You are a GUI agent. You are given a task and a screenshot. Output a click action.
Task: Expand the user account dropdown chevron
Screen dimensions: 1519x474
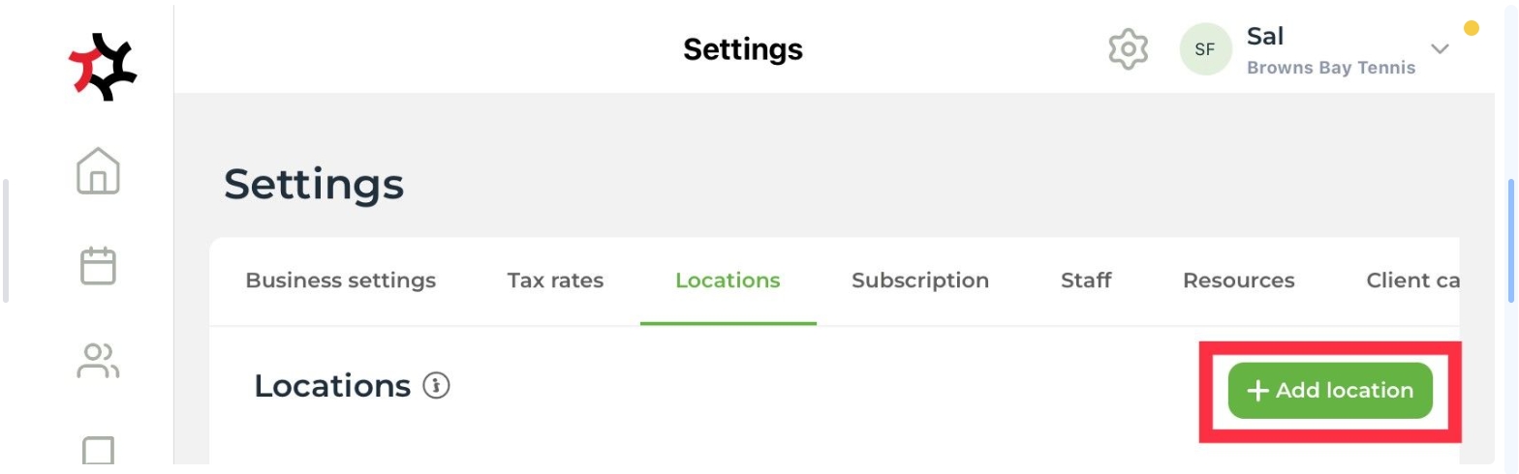click(x=1440, y=49)
